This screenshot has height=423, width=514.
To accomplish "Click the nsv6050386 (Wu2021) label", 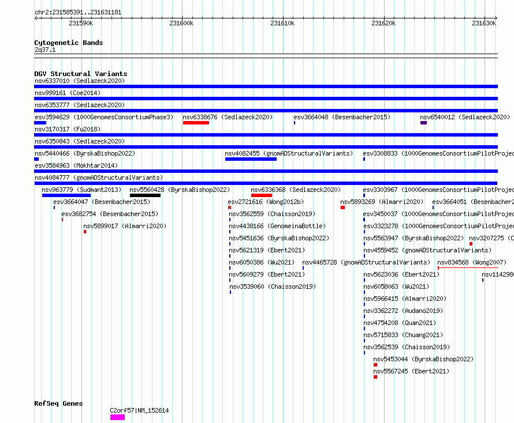I will coord(262,262).
